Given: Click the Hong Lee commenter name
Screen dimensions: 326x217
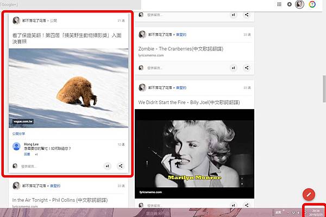Looking at the screenshot, I should (x=31, y=144).
